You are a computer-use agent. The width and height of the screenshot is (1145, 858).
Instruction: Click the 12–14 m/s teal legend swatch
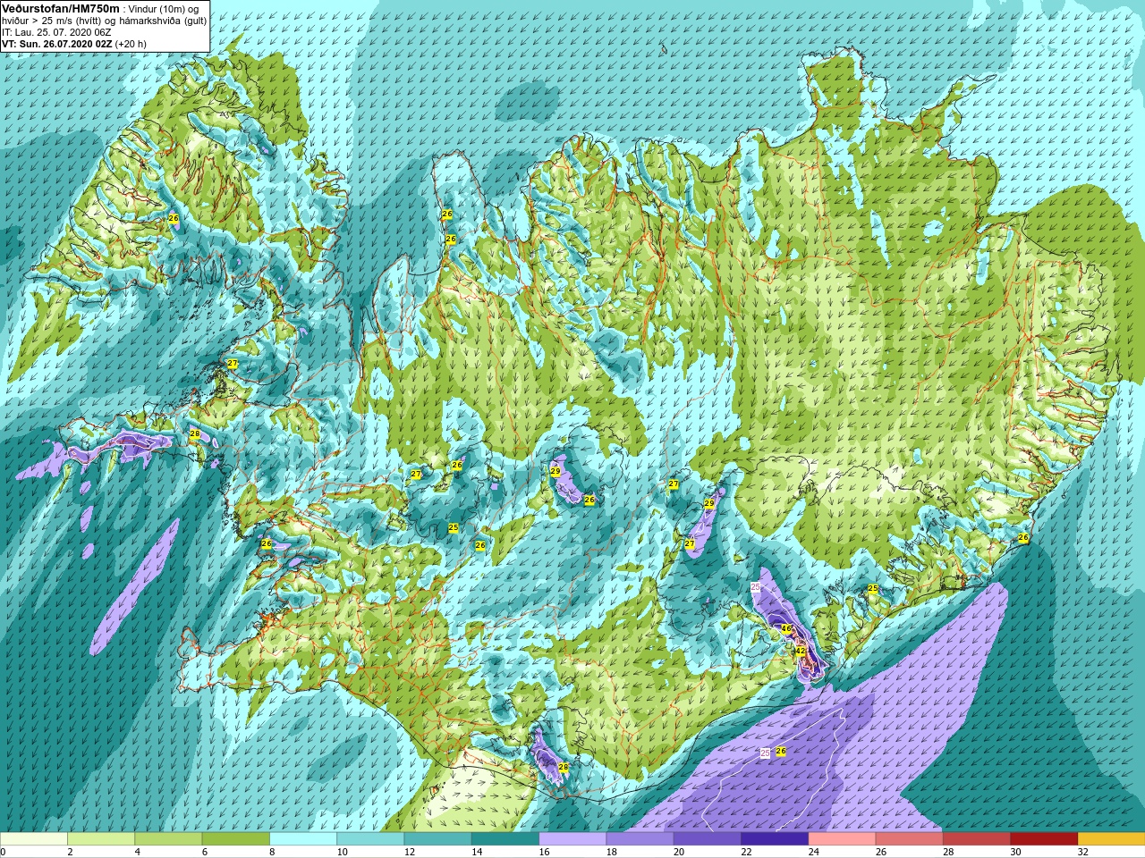(x=437, y=838)
